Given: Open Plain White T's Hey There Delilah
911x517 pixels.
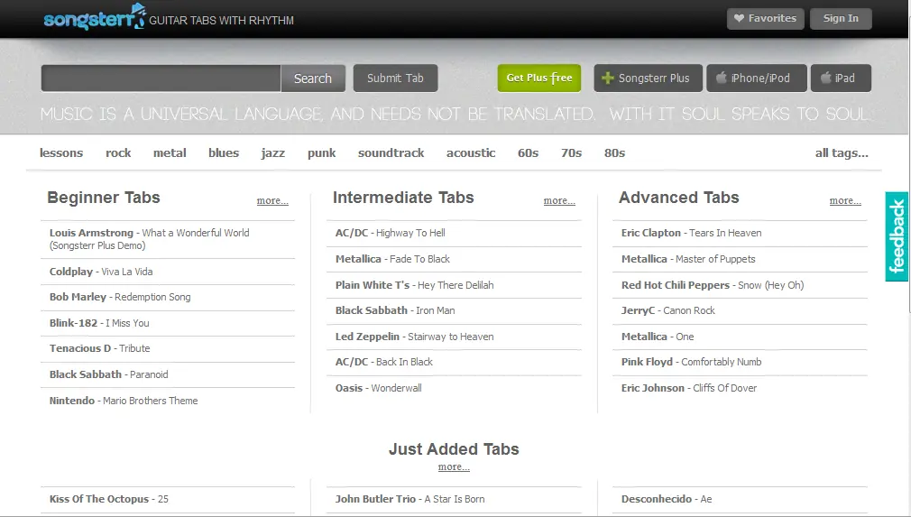Looking at the screenshot, I should 414,285.
